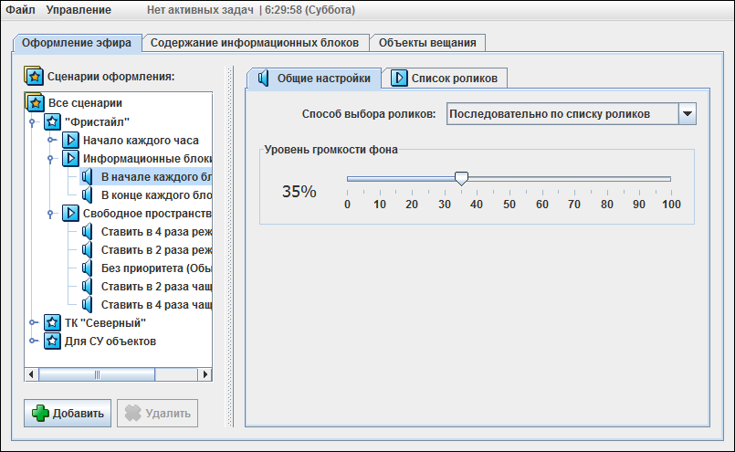Select the "Фристайл" scenario label

coord(97,122)
